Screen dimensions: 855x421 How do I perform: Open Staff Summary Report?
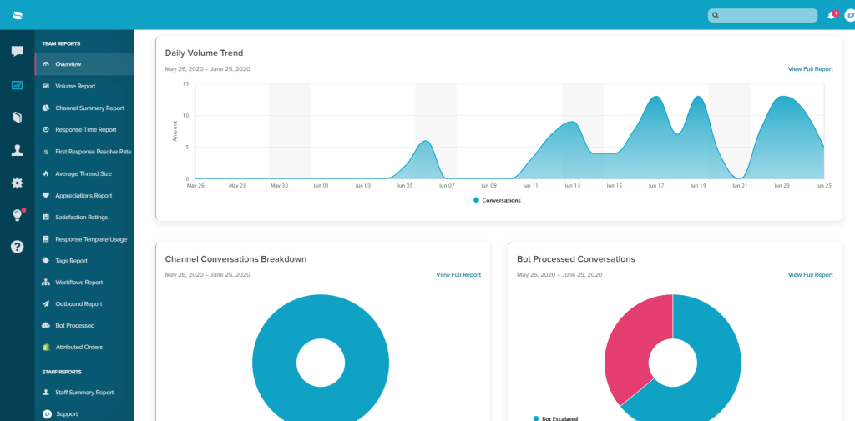(x=84, y=392)
